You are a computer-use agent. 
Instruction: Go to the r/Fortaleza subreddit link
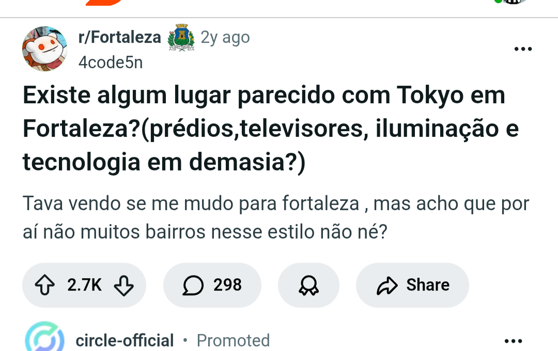pos(119,38)
